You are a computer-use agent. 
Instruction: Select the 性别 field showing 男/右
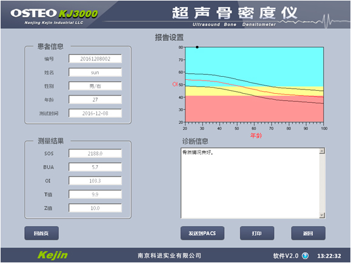[95, 86]
